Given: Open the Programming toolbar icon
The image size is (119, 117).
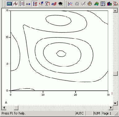Looking at the screenshot, I should pos(47,4).
